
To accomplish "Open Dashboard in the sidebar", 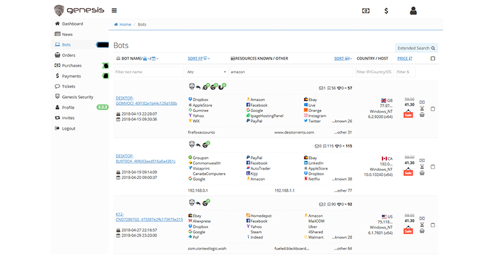I will (72, 23).
